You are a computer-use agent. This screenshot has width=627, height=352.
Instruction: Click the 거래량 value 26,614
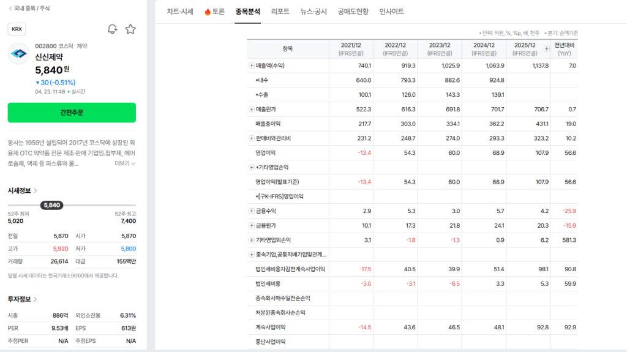59,261
